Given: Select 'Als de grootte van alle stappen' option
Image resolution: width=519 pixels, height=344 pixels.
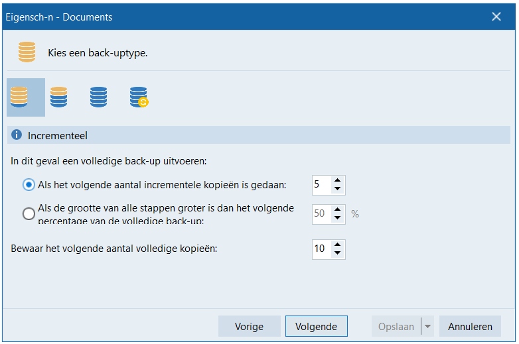Looking at the screenshot, I should click(29, 213).
